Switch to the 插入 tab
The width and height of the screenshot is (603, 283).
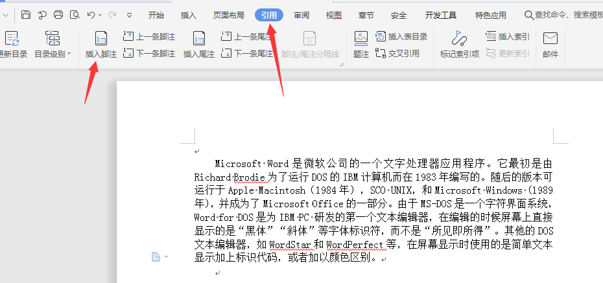189,16
